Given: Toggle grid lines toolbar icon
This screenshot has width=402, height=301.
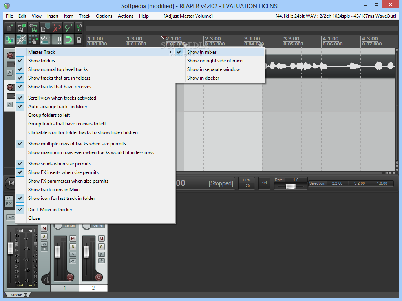Looking at the screenshot, I should (57, 40).
